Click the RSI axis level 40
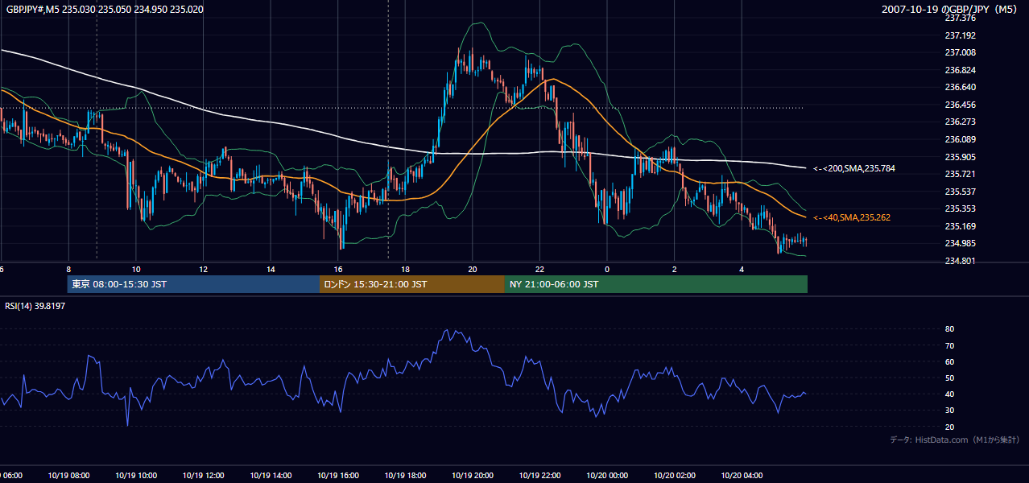Screen dimensions: 1029x483 (x=949, y=394)
